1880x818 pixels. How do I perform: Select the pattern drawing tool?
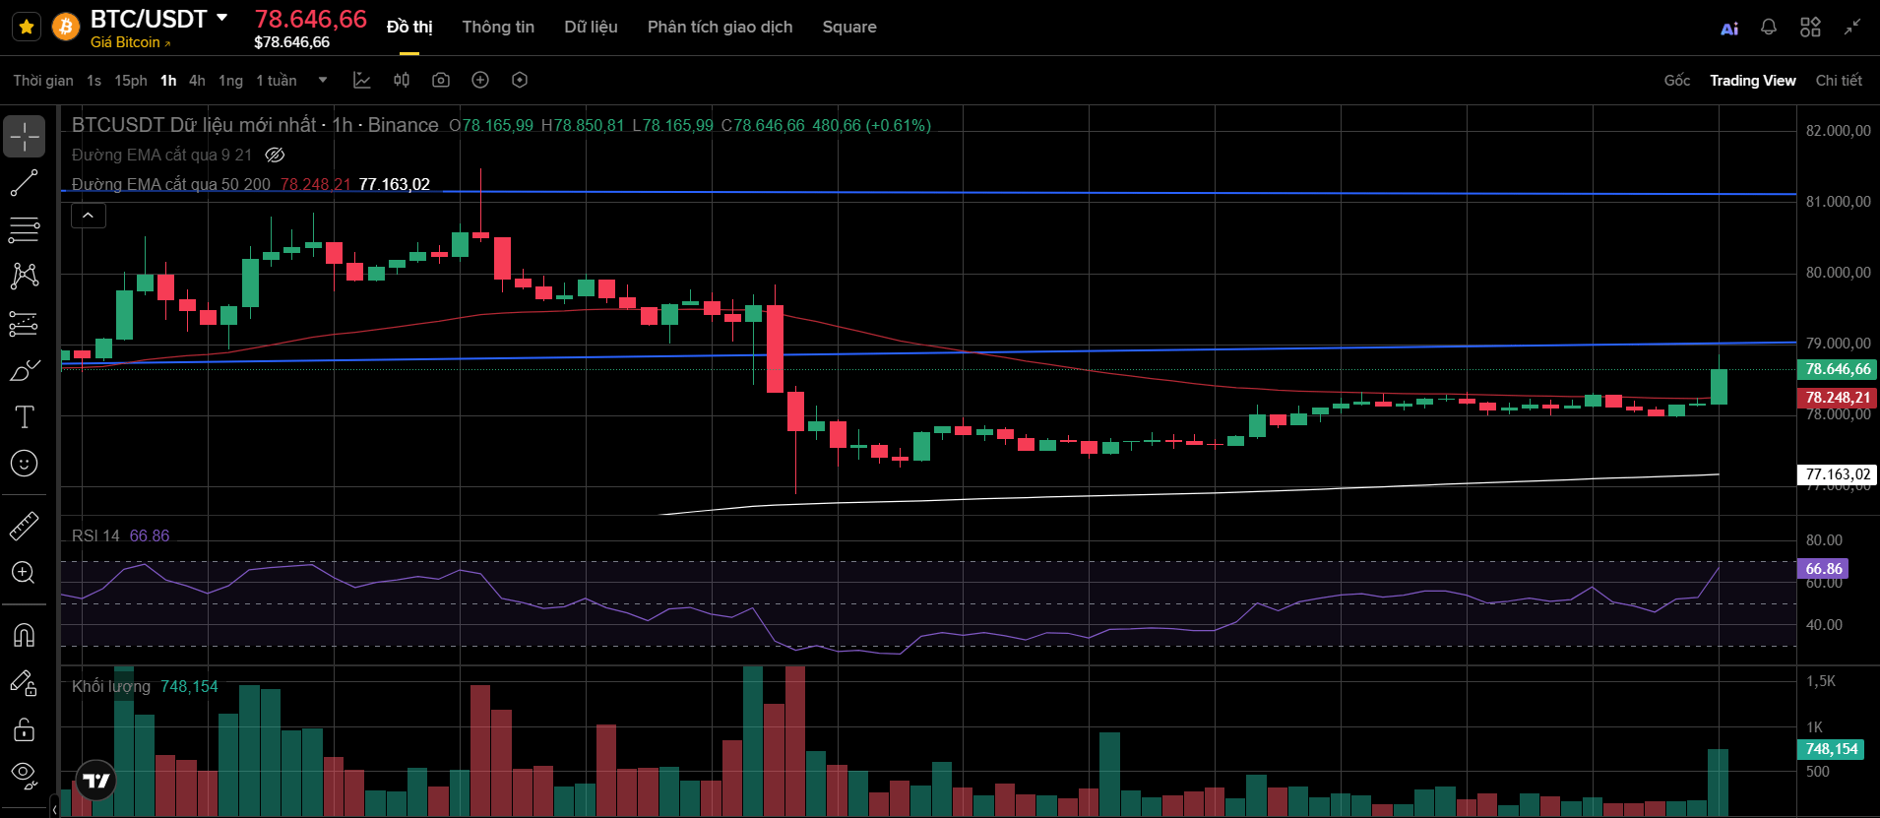point(25,276)
